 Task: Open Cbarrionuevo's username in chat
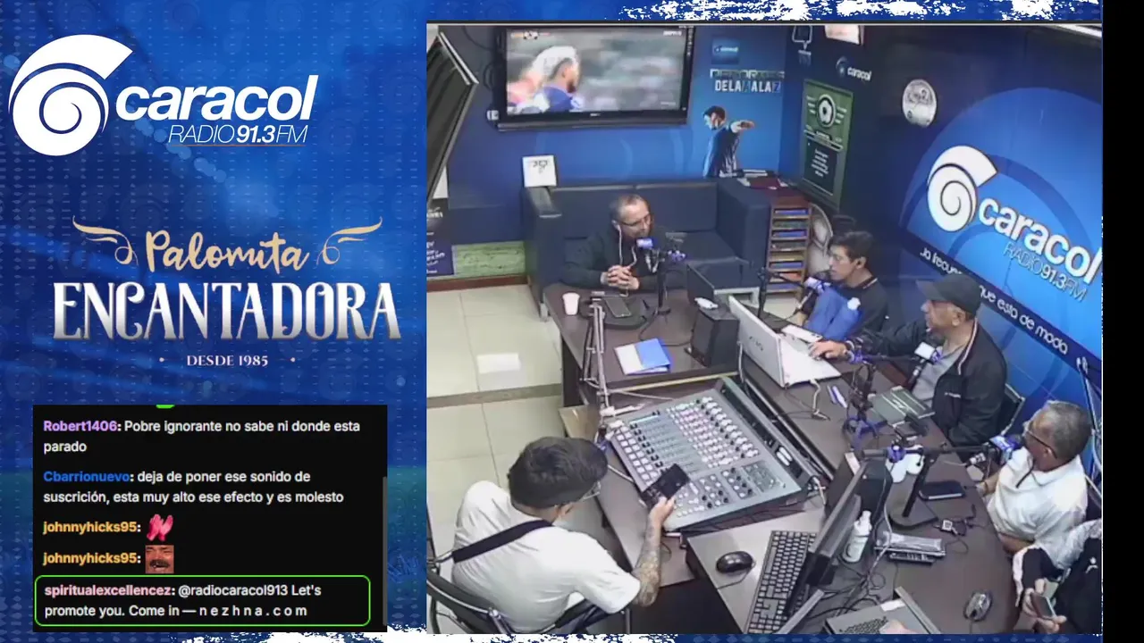coord(88,477)
